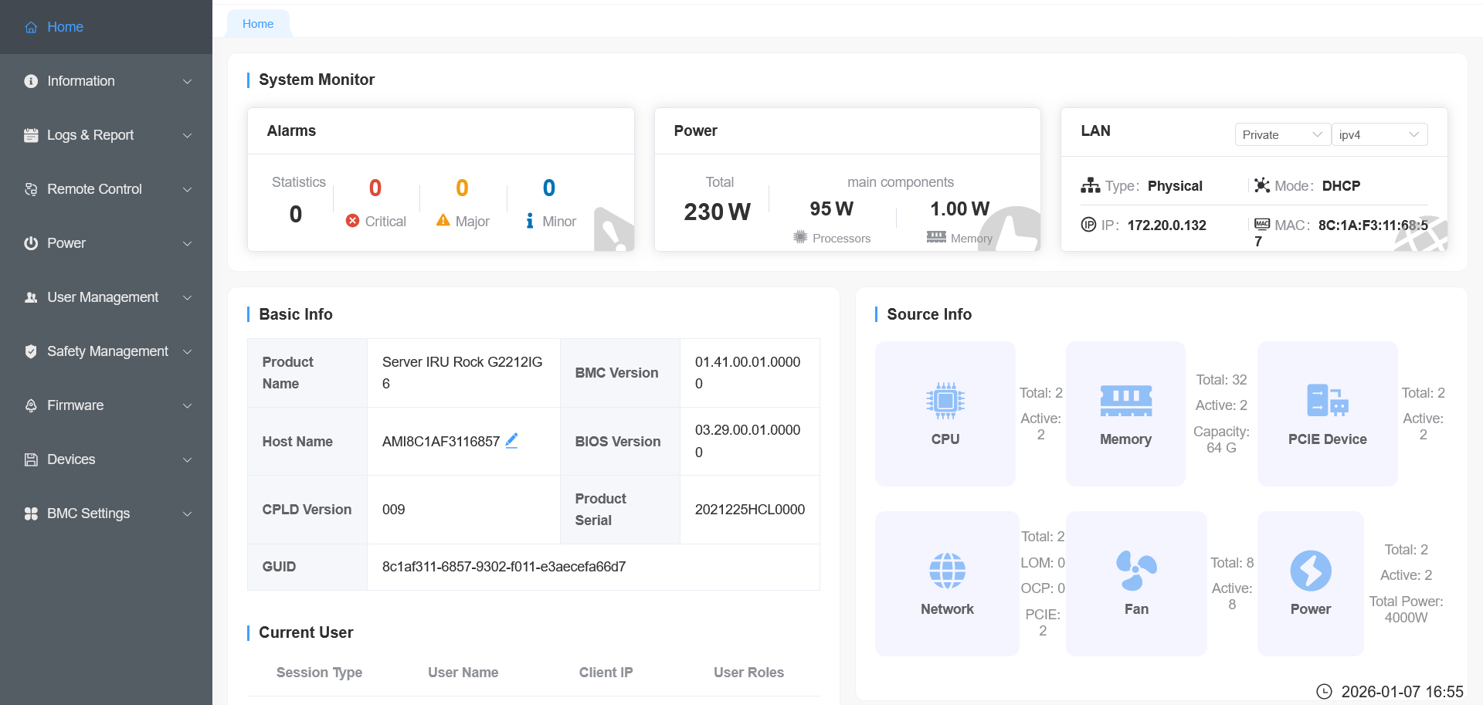The height and width of the screenshot is (705, 1483).
Task: Click the Fan icon card
Action: tap(1136, 583)
